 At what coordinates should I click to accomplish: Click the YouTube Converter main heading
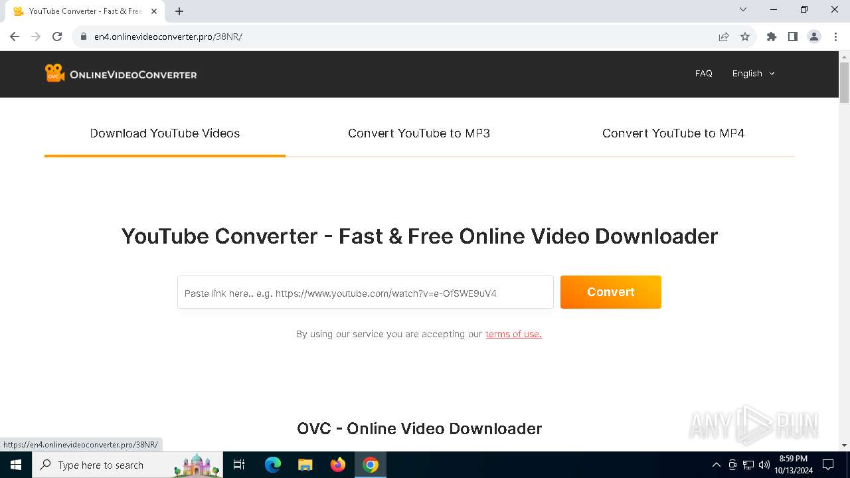tap(420, 236)
